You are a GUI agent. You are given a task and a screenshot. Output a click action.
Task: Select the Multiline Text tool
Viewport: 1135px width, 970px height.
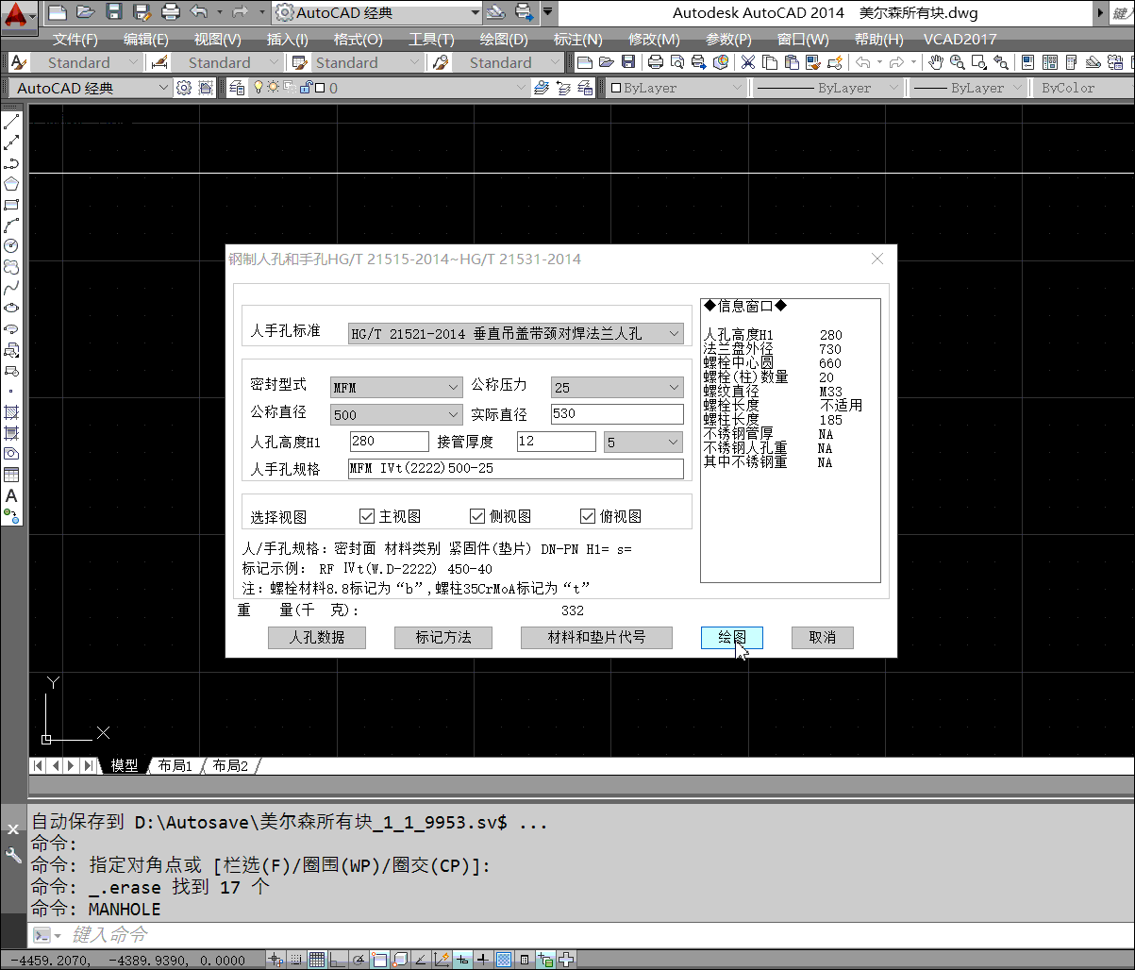point(11,495)
